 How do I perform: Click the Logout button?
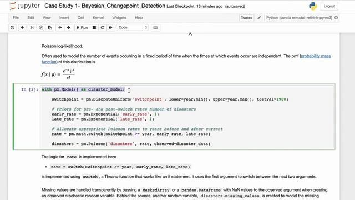point(329,6)
